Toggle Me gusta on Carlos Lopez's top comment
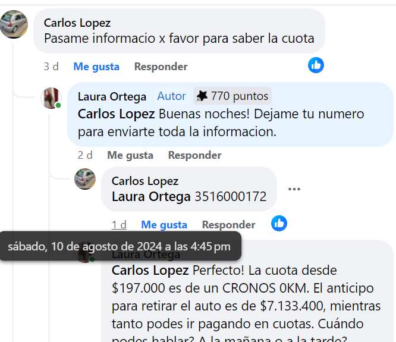The image size is (396, 342). tap(96, 67)
